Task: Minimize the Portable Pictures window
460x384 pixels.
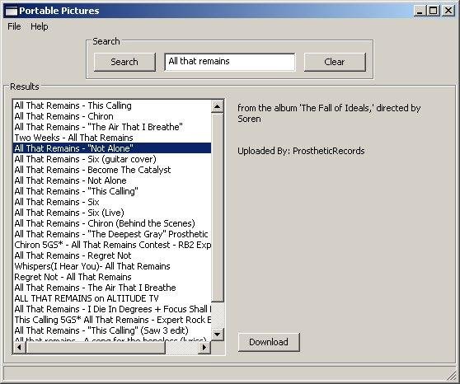Action: 420,11
